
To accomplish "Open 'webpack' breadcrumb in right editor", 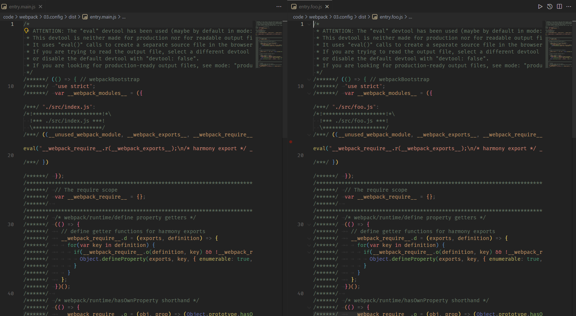I will 318,17.
